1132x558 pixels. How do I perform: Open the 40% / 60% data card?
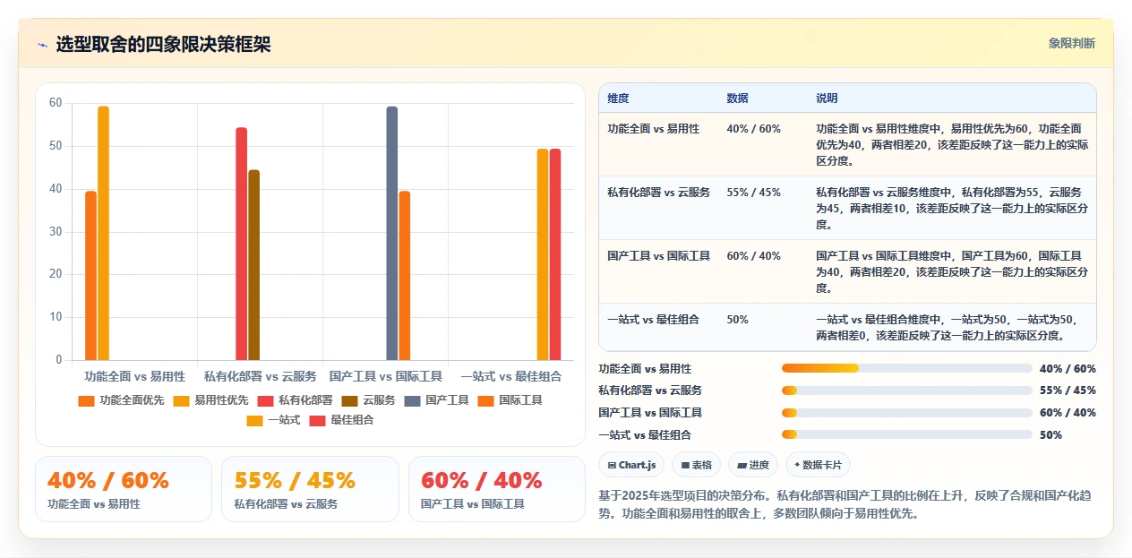coord(124,489)
